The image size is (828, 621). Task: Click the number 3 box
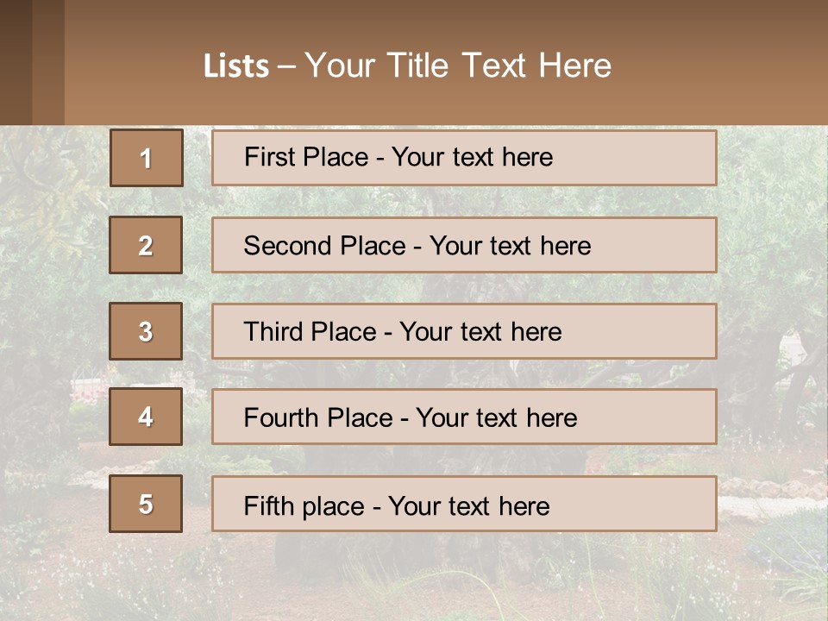point(146,331)
